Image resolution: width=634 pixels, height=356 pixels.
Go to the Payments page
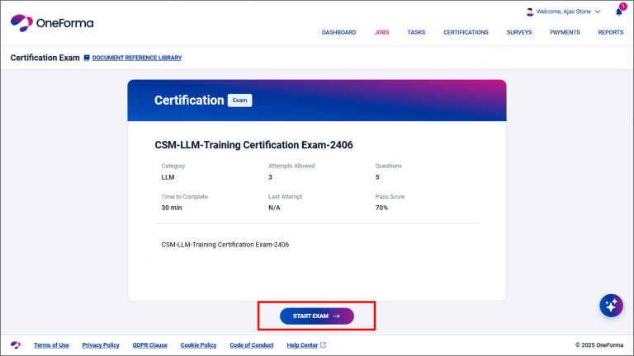(x=565, y=32)
